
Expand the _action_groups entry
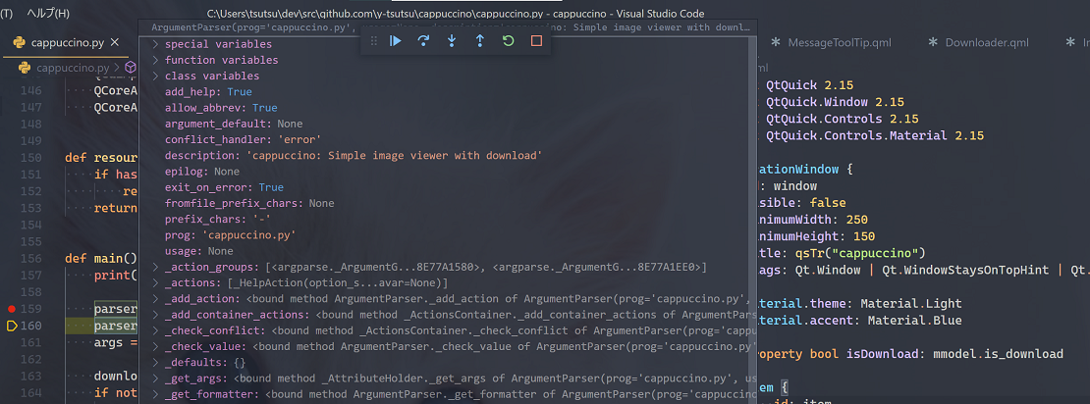pyautogui.click(x=156, y=267)
